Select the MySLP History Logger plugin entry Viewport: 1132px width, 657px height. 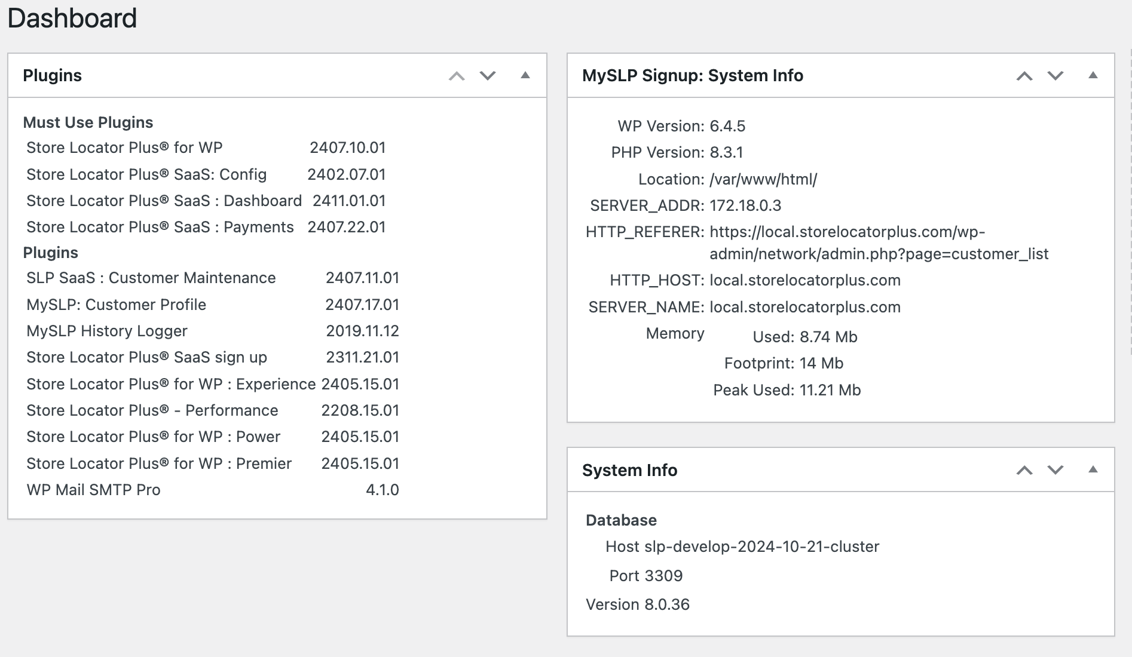tap(107, 331)
